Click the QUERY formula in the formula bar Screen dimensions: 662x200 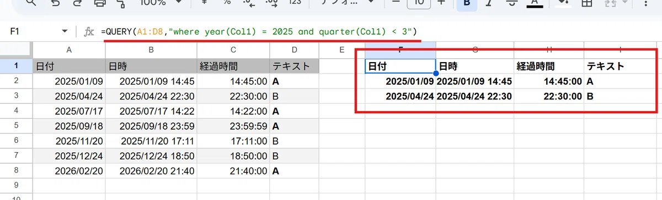[x=259, y=31]
